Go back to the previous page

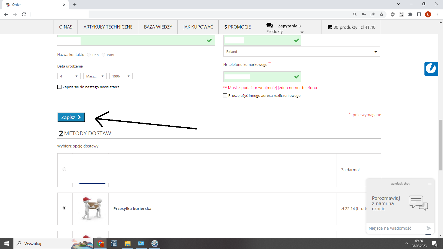(6, 14)
